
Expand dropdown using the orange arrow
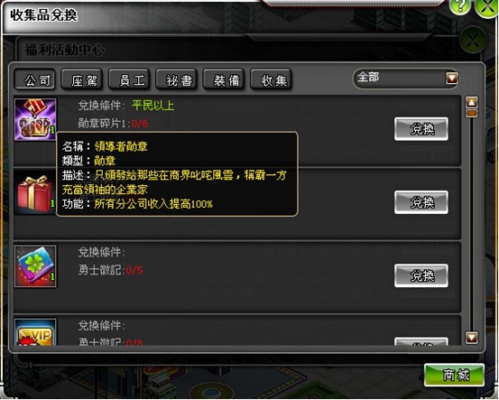452,78
